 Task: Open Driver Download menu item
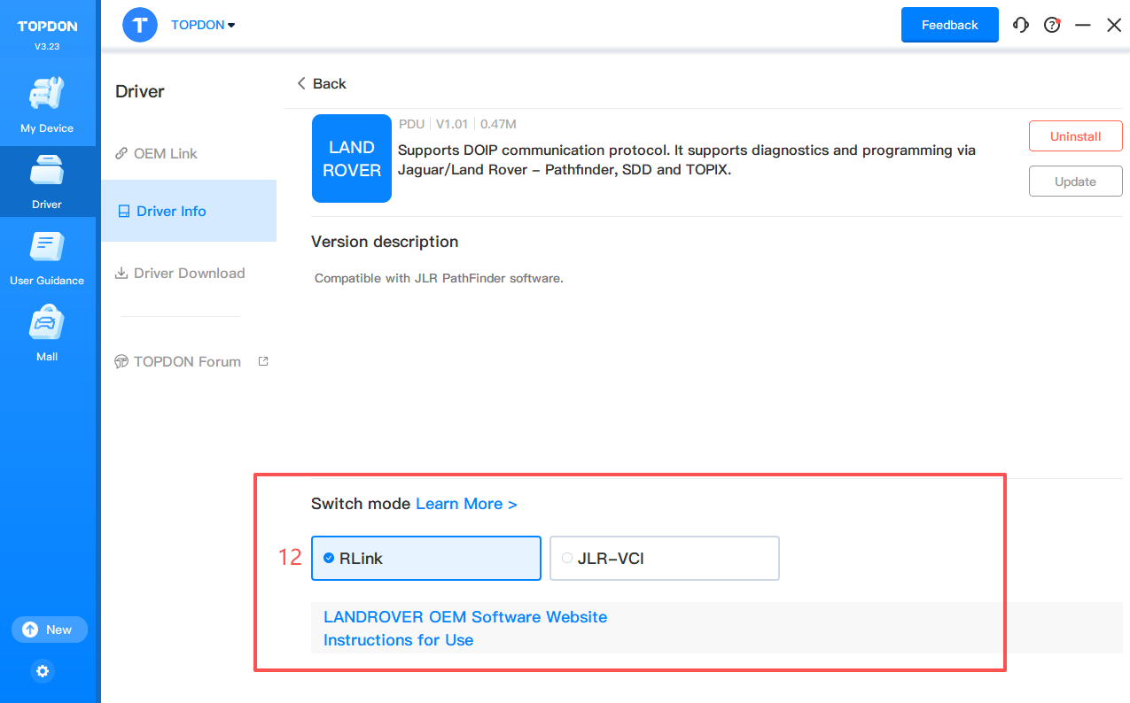pyautogui.click(x=189, y=273)
